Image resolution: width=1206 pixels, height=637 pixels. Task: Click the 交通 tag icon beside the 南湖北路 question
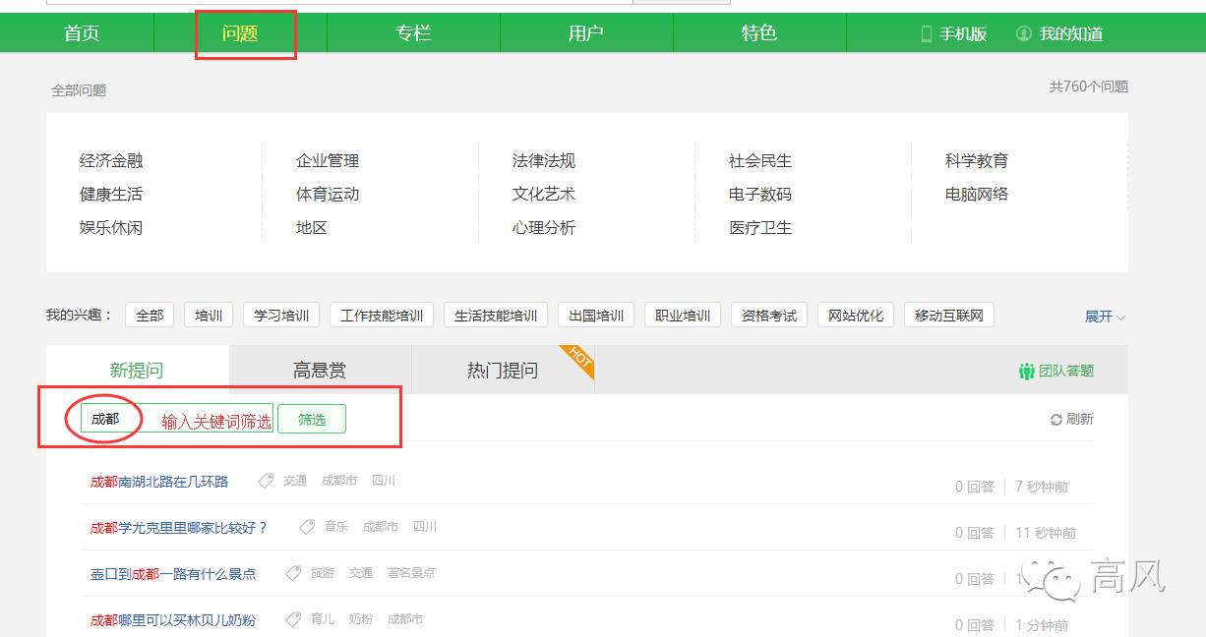265,481
